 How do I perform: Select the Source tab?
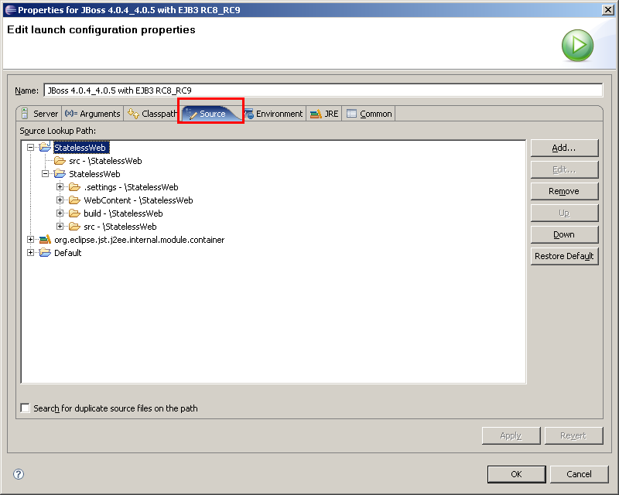click(210, 114)
